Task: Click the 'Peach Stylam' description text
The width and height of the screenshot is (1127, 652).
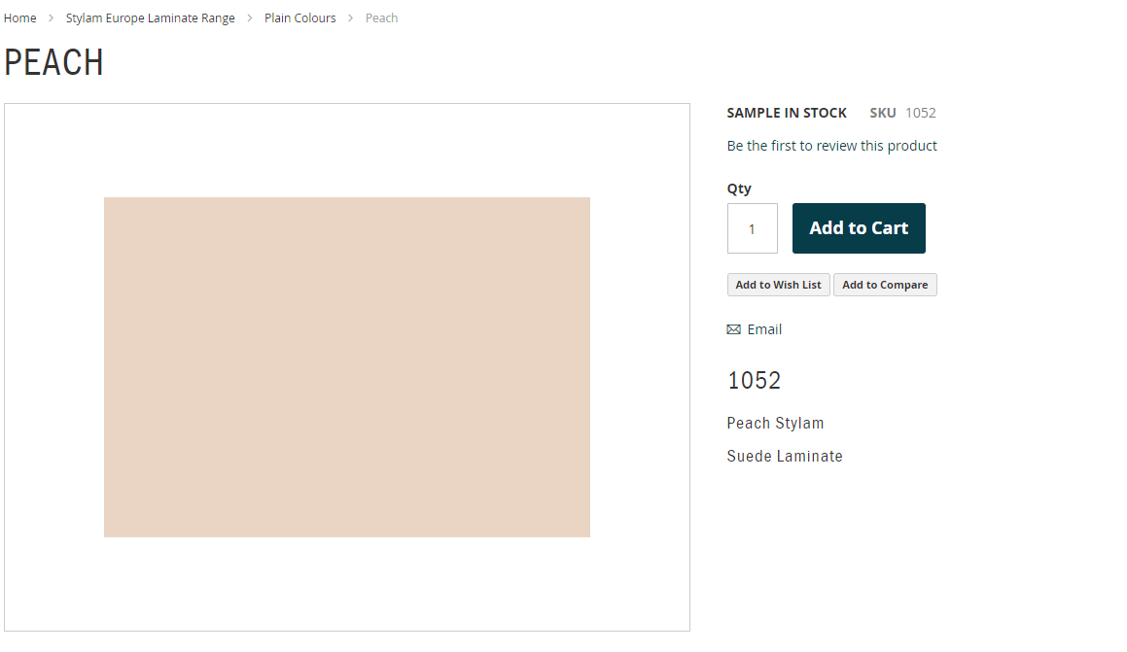Action: 776,423
